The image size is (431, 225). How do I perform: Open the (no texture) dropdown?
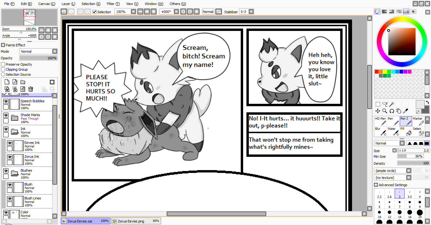click(409, 177)
